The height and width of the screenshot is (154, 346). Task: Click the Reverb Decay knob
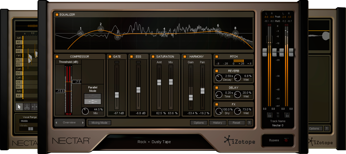coord(219,78)
